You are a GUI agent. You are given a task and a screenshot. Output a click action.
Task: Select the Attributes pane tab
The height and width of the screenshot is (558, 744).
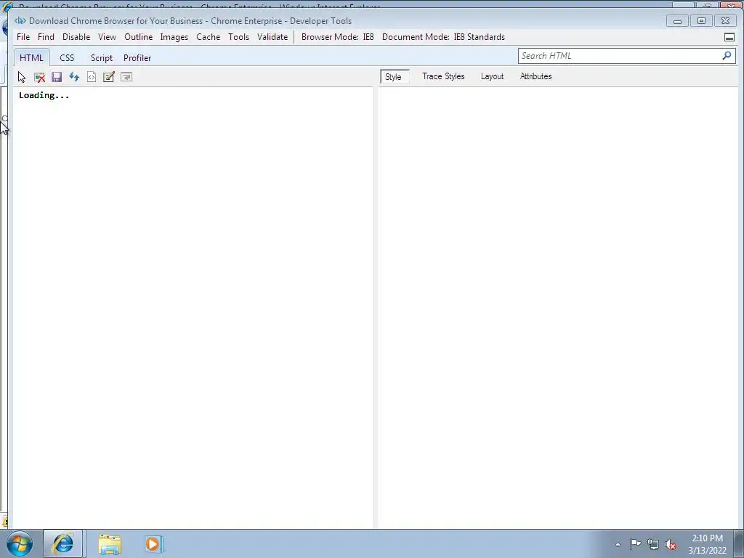point(535,76)
